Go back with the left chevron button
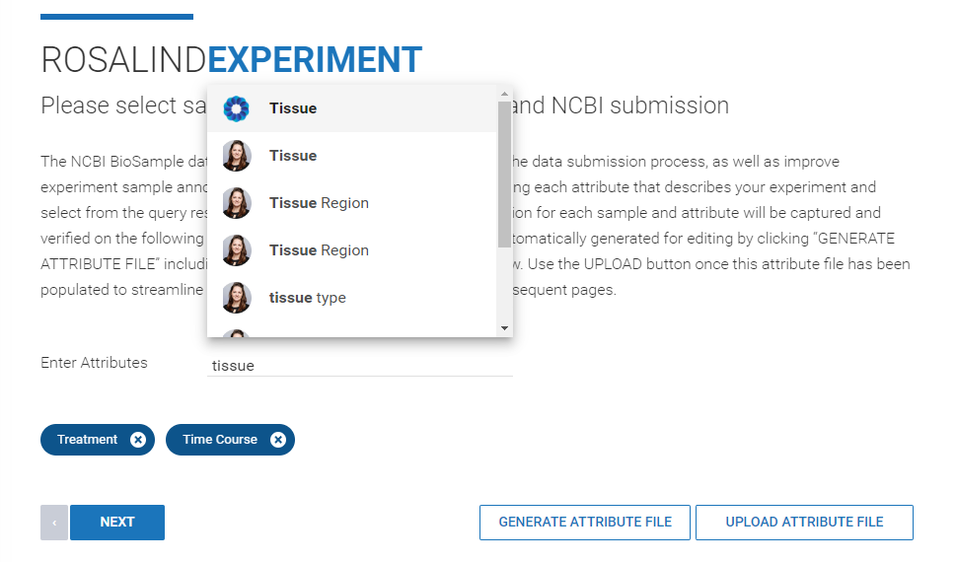This screenshot has width=956, height=562. point(54,523)
